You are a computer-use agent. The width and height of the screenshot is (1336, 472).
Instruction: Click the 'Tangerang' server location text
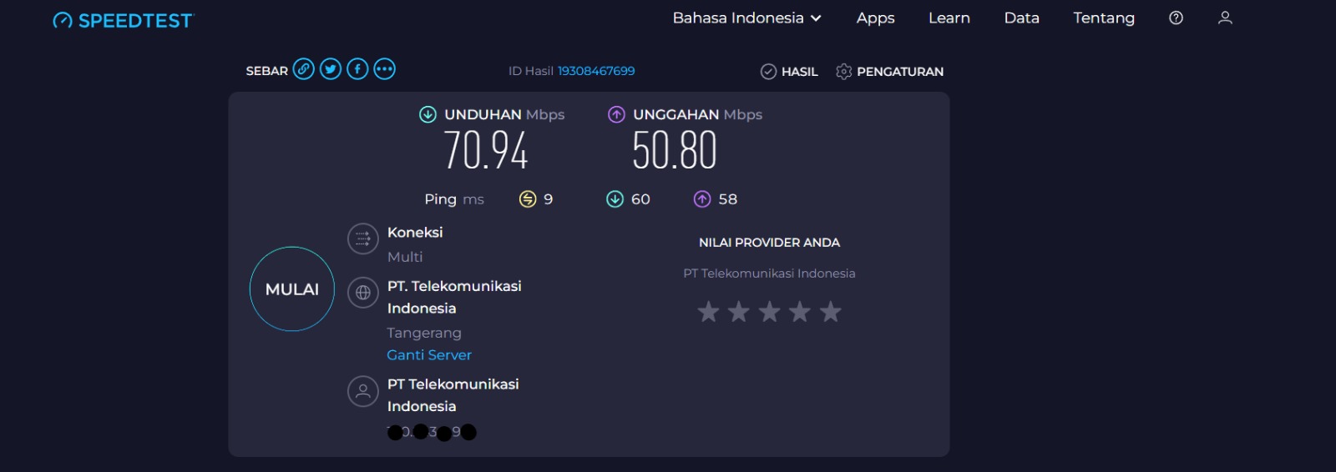pos(424,333)
